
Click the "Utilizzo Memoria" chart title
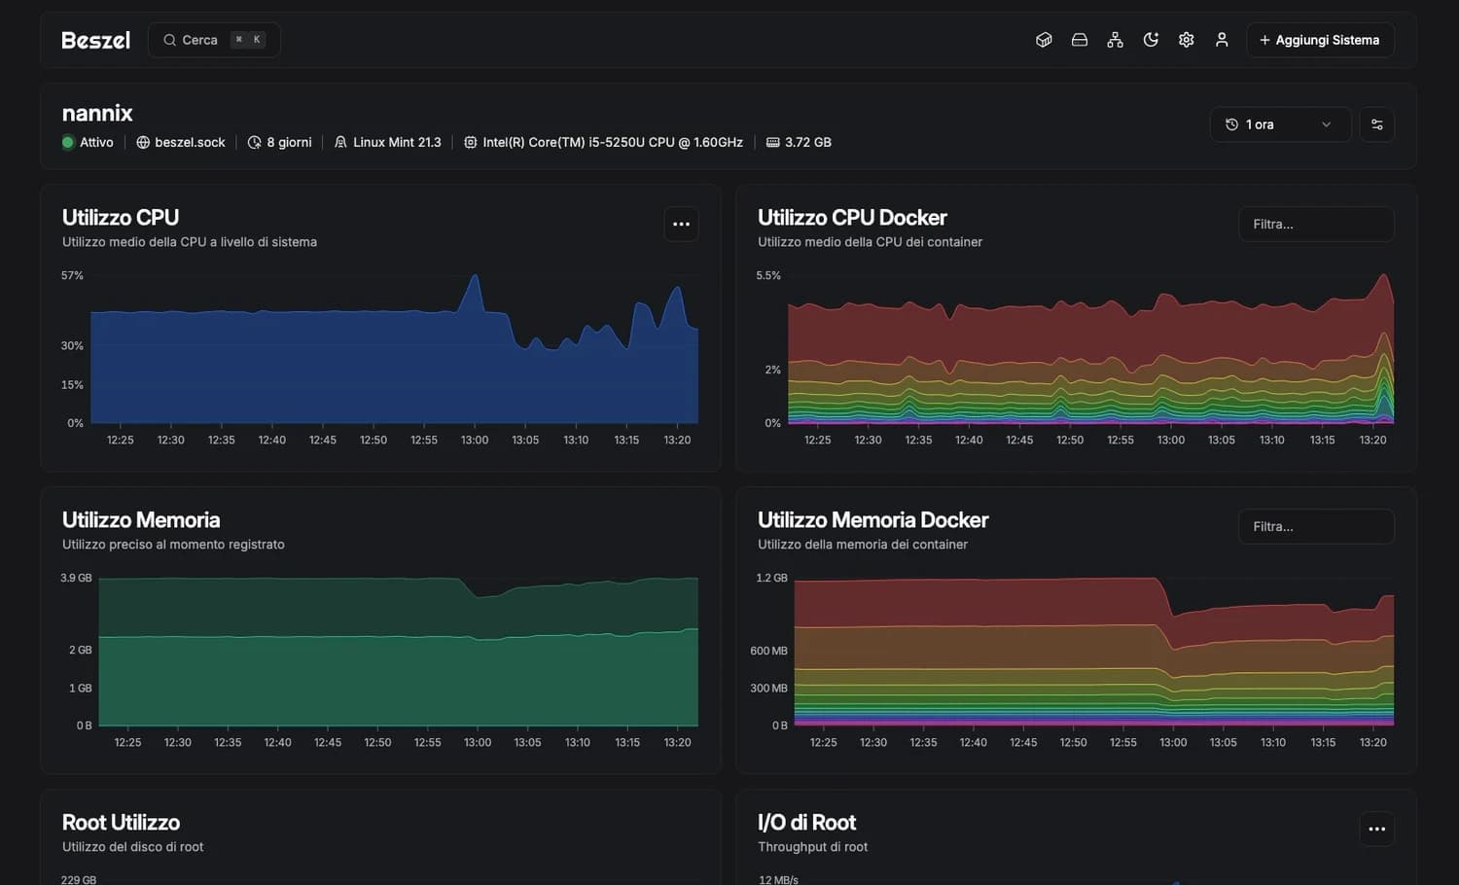[x=141, y=519]
